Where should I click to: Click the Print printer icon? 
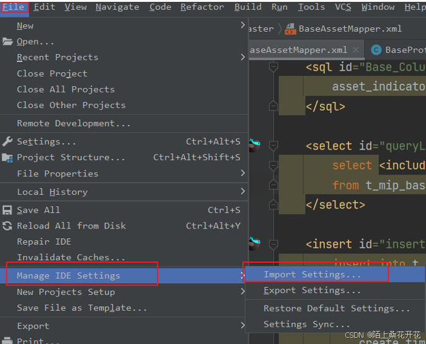coord(7,340)
